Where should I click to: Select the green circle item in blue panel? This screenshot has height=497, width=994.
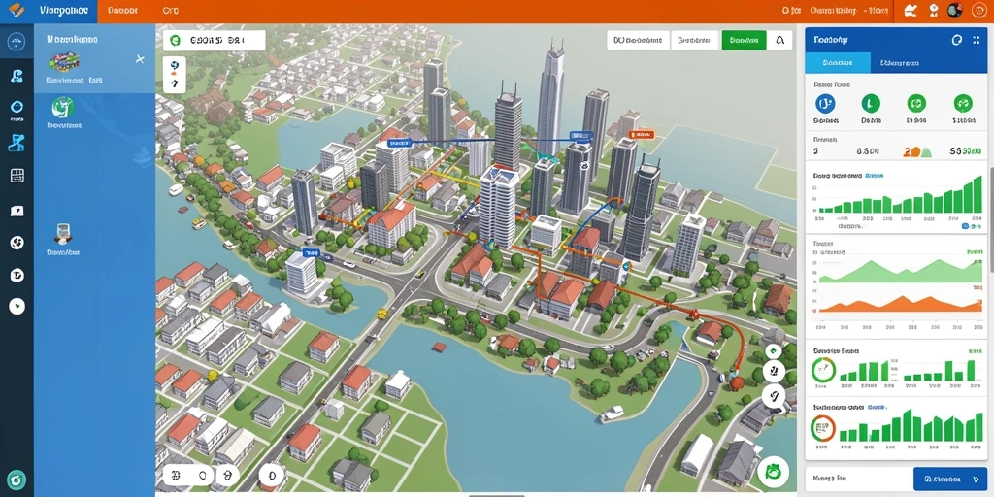click(x=63, y=107)
